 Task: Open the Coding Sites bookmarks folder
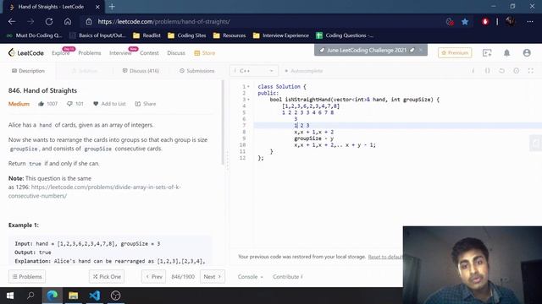point(186,35)
